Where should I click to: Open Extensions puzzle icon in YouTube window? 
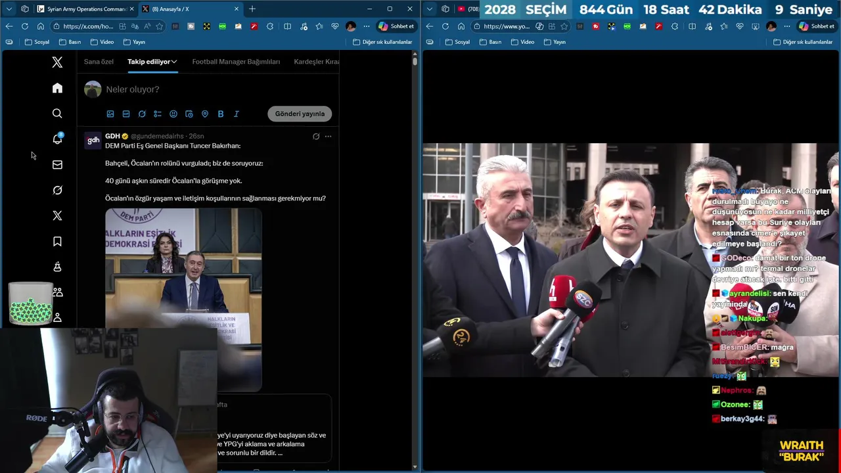[675, 26]
